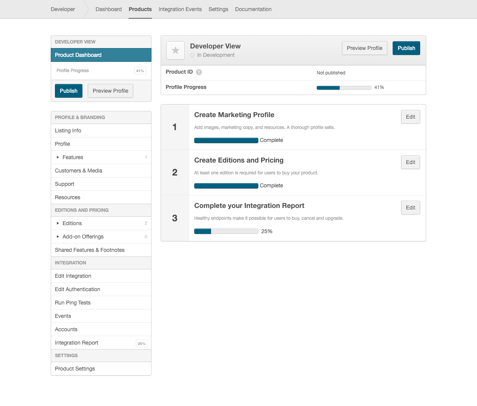Screen dimensions: 477x406
Task: Click Publish button in the sidebar
Action: 69,91
